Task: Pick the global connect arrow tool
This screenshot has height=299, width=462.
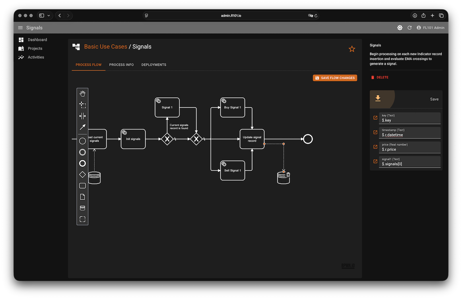Action: tap(82, 127)
